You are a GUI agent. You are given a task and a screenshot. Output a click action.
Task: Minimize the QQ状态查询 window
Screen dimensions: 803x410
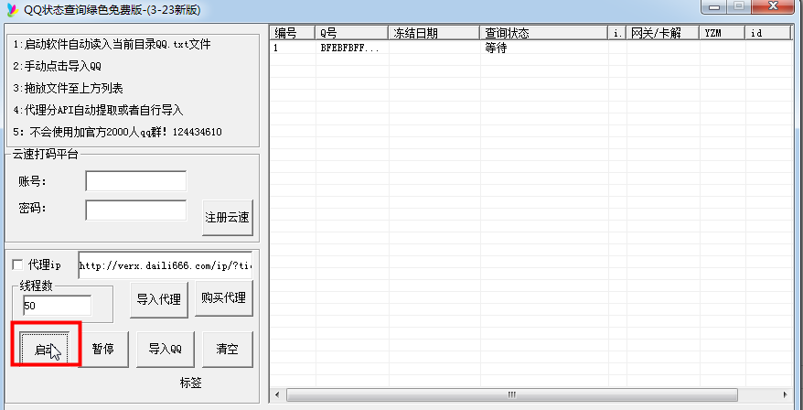click(x=714, y=6)
